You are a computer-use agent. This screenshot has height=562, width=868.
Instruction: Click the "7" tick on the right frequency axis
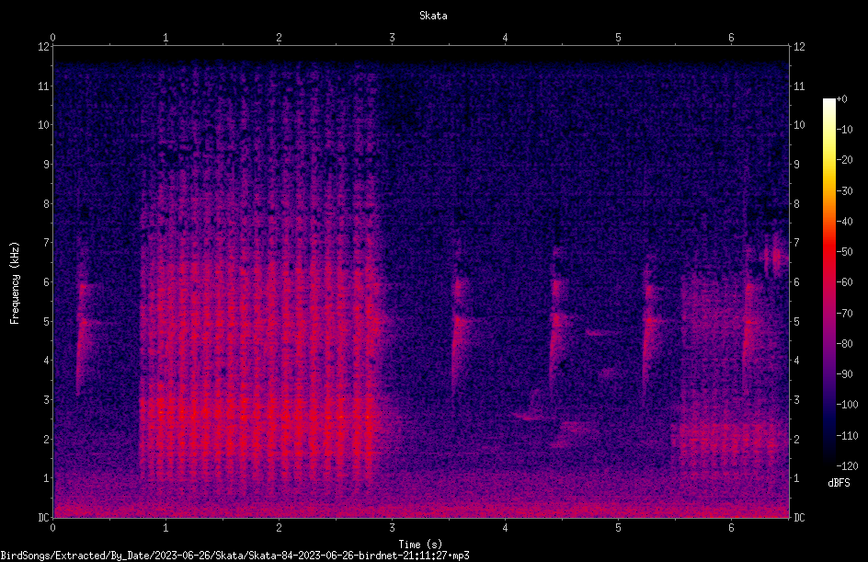click(x=796, y=243)
